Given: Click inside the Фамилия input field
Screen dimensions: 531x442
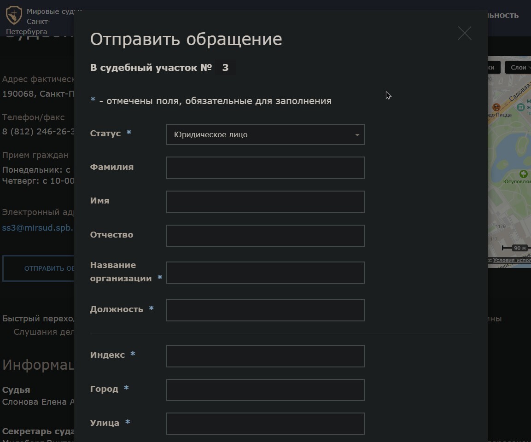Looking at the screenshot, I should tap(265, 168).
